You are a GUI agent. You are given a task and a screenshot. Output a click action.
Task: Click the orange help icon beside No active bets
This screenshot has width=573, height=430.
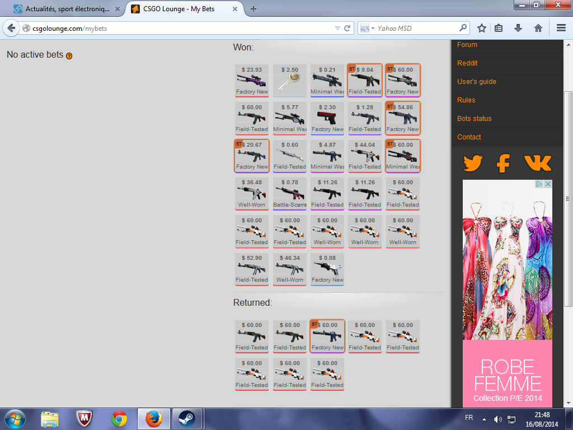[69, 56]
